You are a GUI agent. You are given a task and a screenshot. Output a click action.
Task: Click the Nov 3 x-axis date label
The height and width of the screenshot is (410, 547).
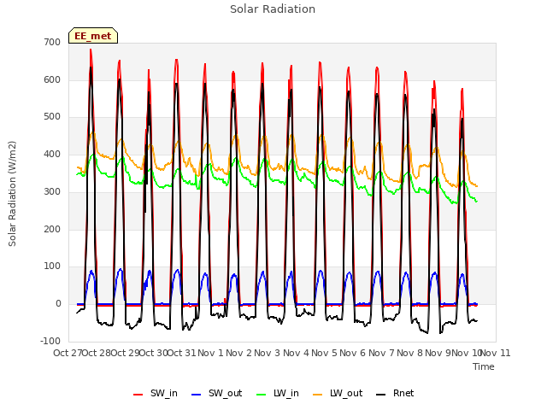click(268, 353)
